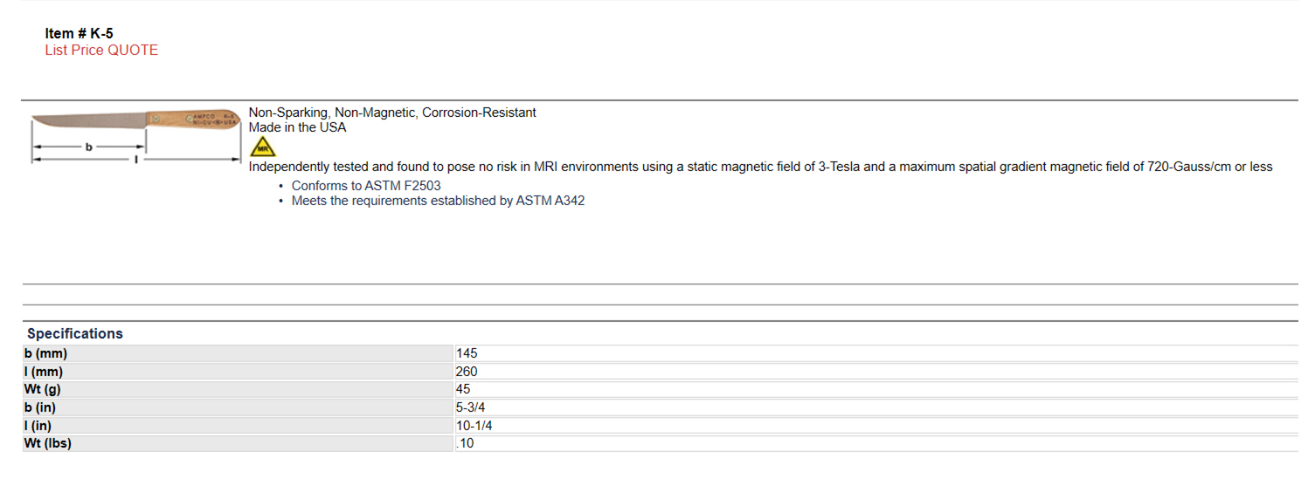1315x479 pixels.
Task: Click the List Price QUOTE text
Action: [x=101, y=51]
